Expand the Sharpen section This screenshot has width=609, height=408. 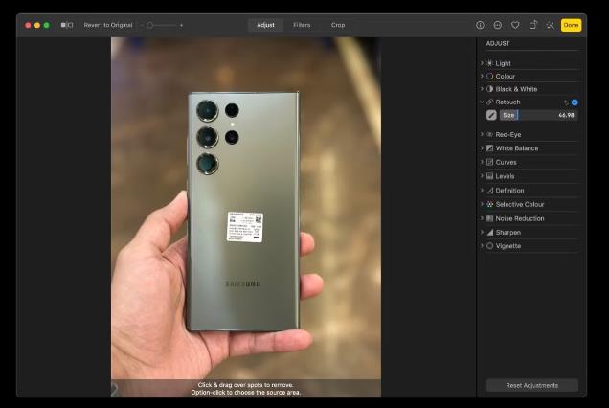click(x=482, y=232)
